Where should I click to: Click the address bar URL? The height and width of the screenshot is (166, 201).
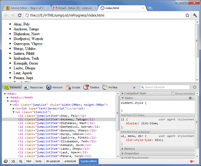pyautogui.click(x=67, y=15)
